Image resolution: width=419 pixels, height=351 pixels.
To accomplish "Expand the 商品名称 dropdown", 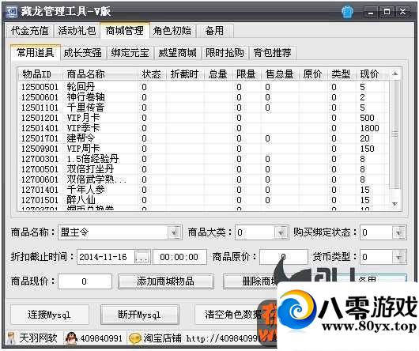I will pos(174,232).
